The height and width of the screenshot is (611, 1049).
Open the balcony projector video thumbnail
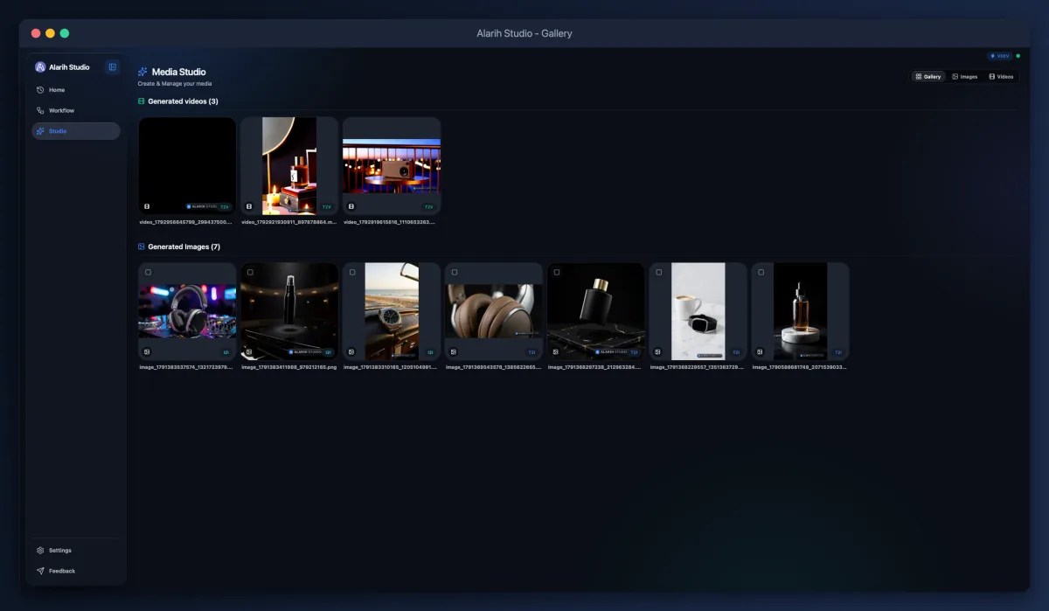392,166
